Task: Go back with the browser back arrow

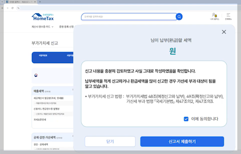Action: (x=2, y=8)
